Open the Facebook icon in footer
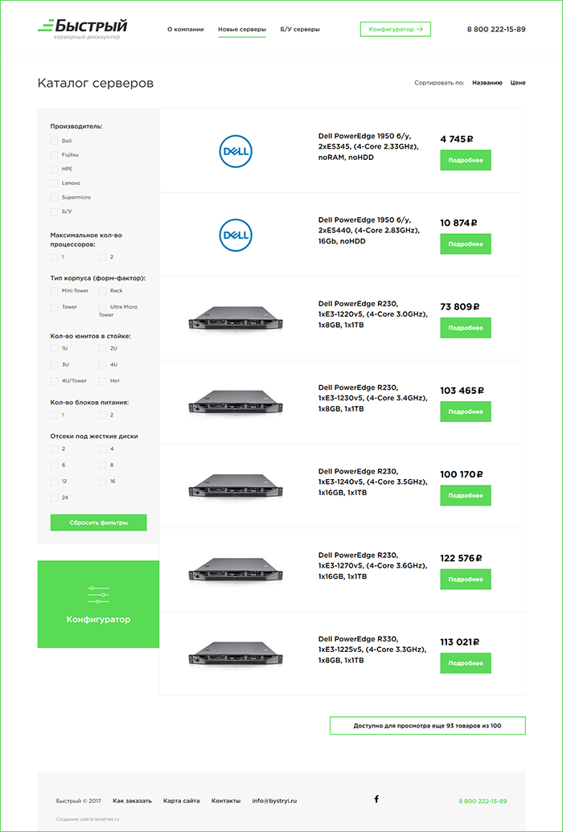563x832 pixels. tap(376, 799)
